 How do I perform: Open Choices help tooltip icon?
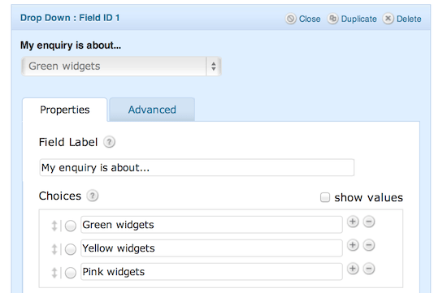[x=93, y=196]
